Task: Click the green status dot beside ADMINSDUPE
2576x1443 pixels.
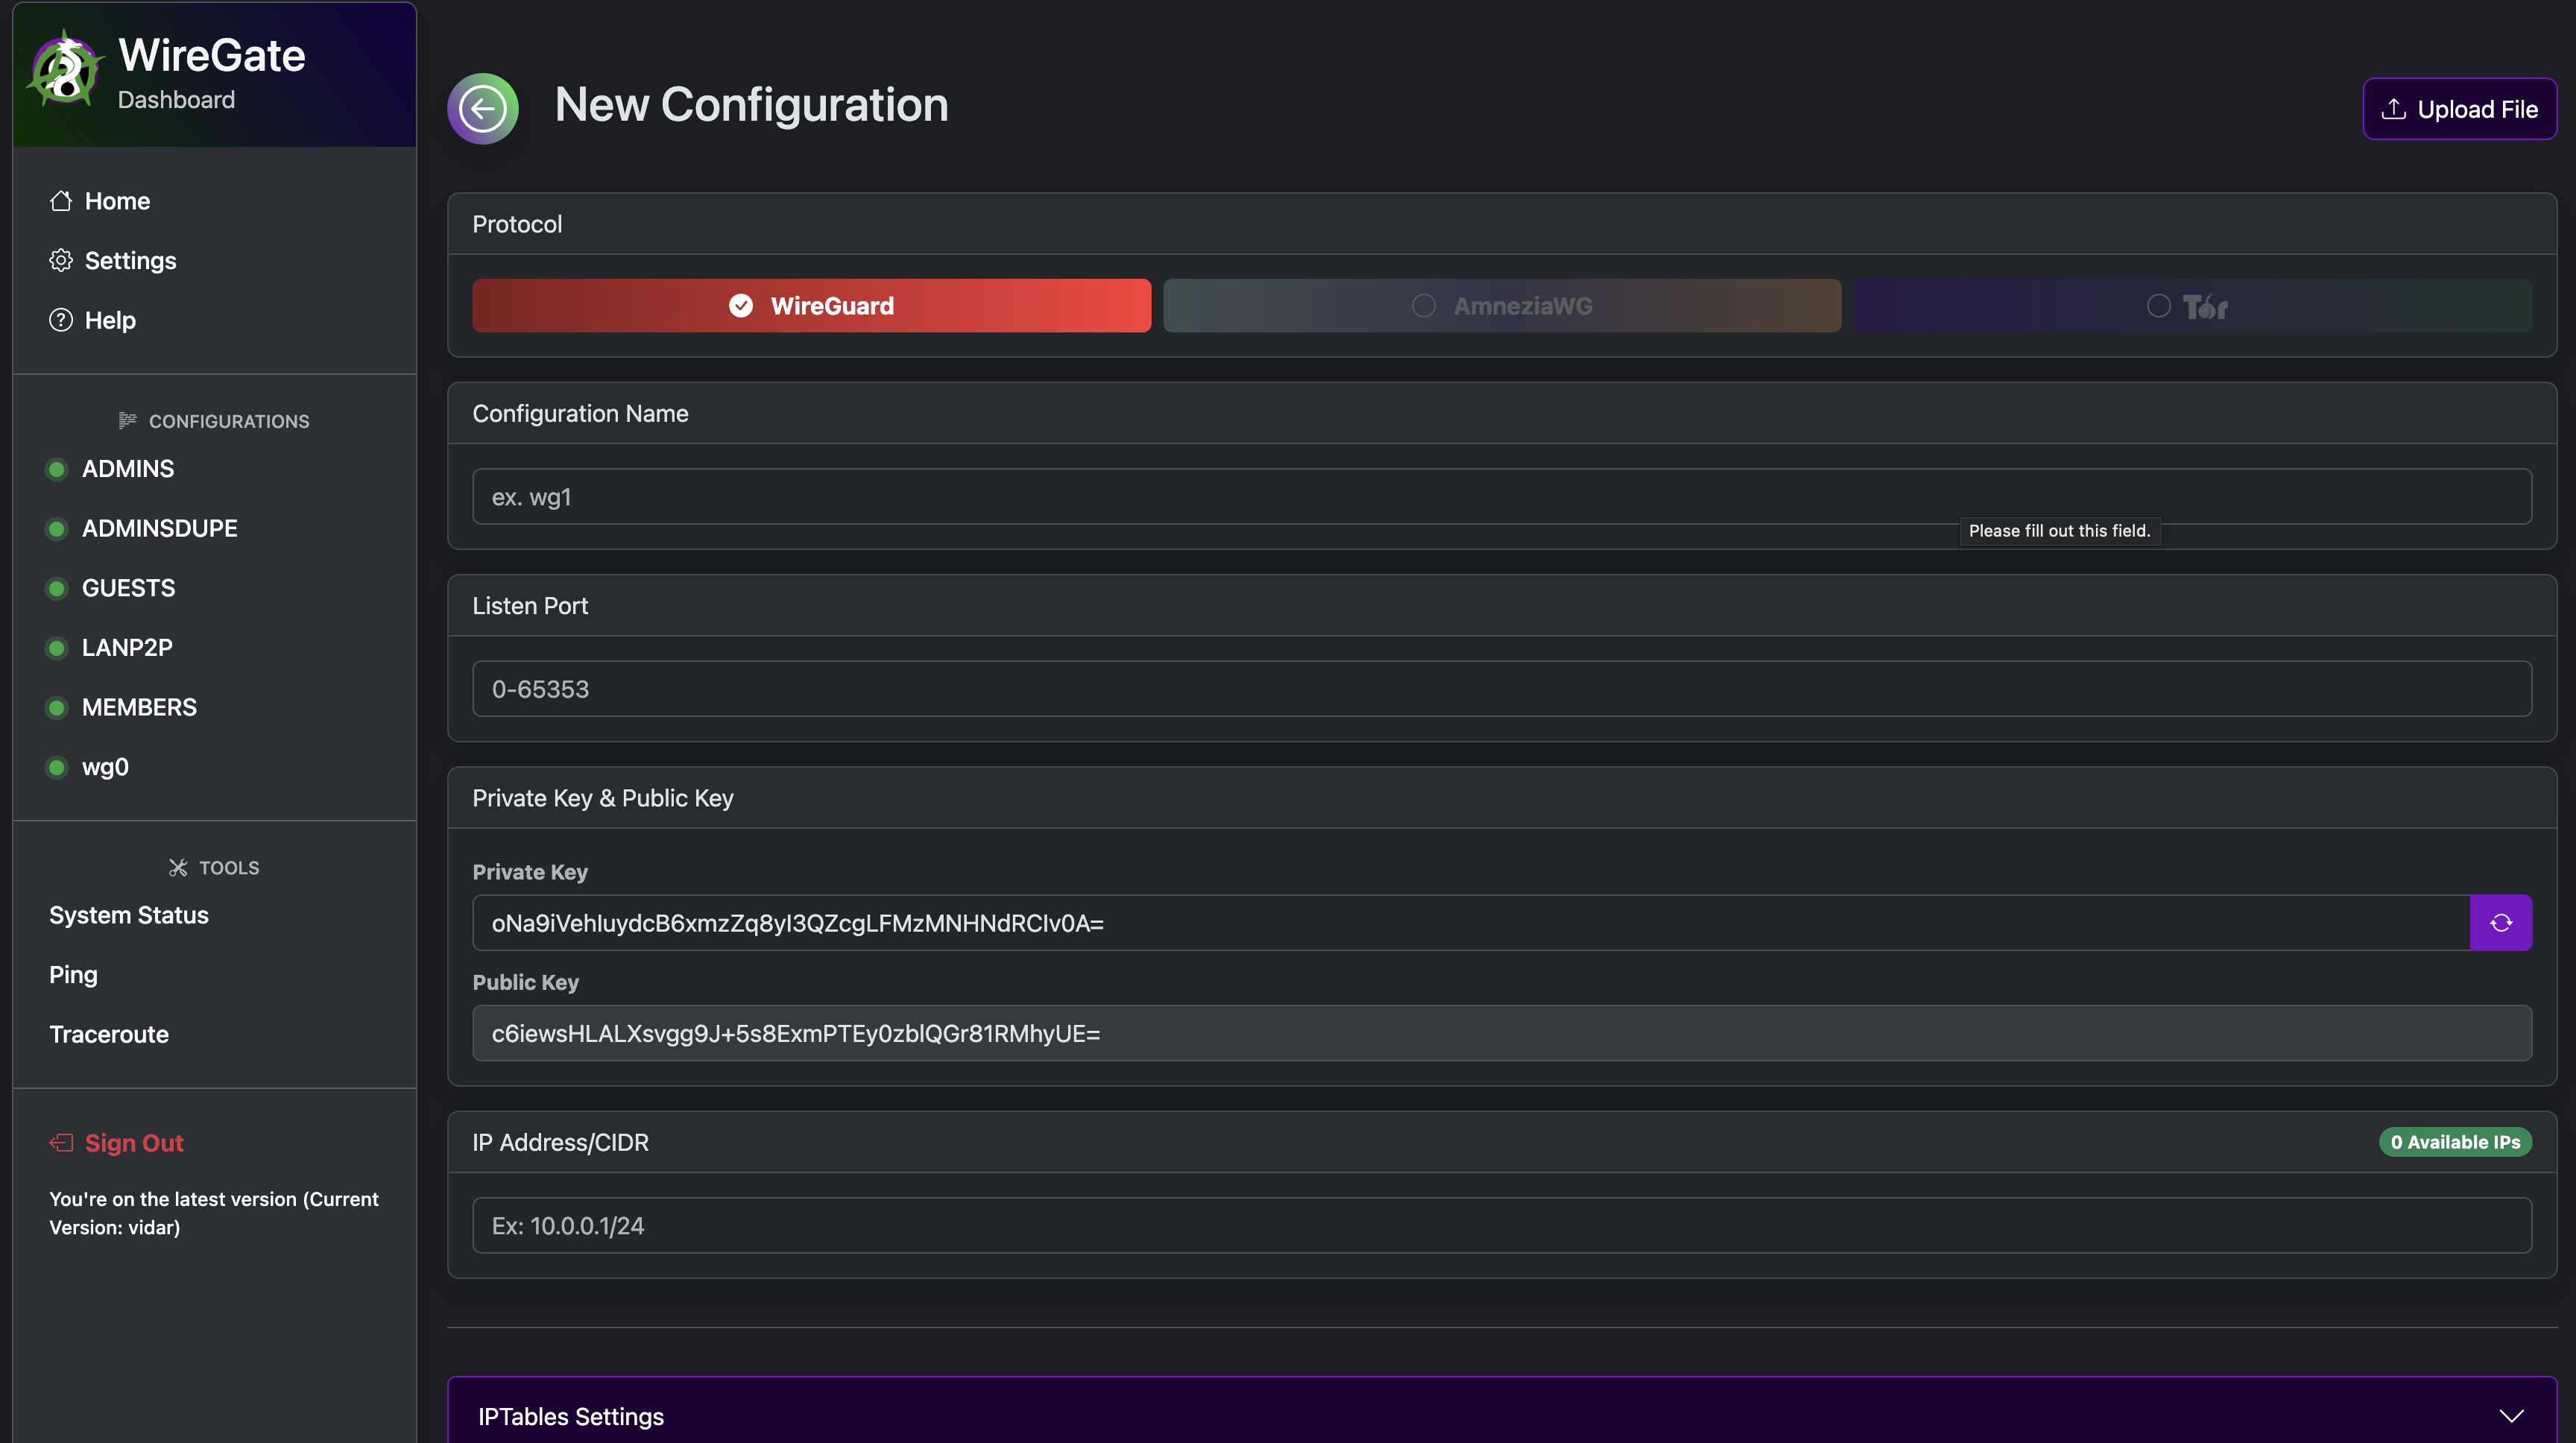Action: [57, 528]
